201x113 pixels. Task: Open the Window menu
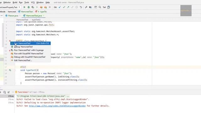point(40,3)
